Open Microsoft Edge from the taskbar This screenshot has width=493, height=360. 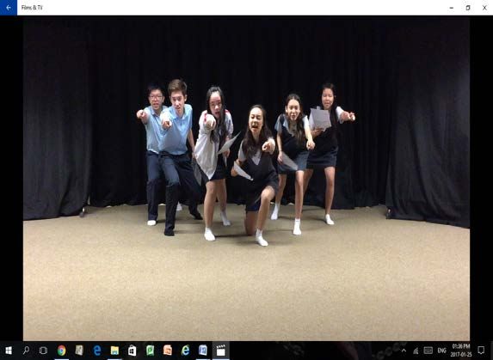[x=97, y=351]
